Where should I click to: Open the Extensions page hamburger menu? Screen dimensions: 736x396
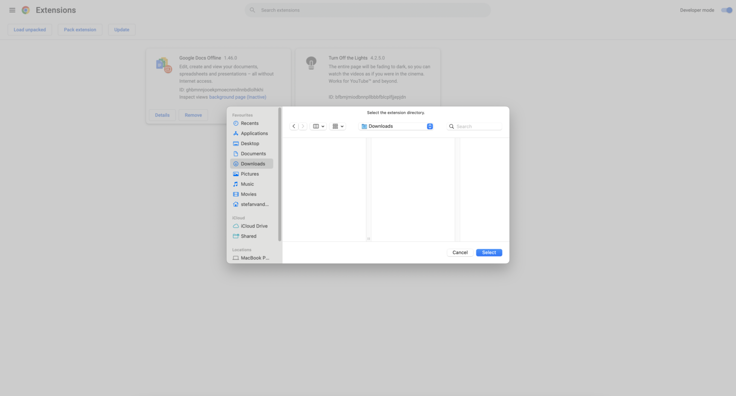(12, 10)
